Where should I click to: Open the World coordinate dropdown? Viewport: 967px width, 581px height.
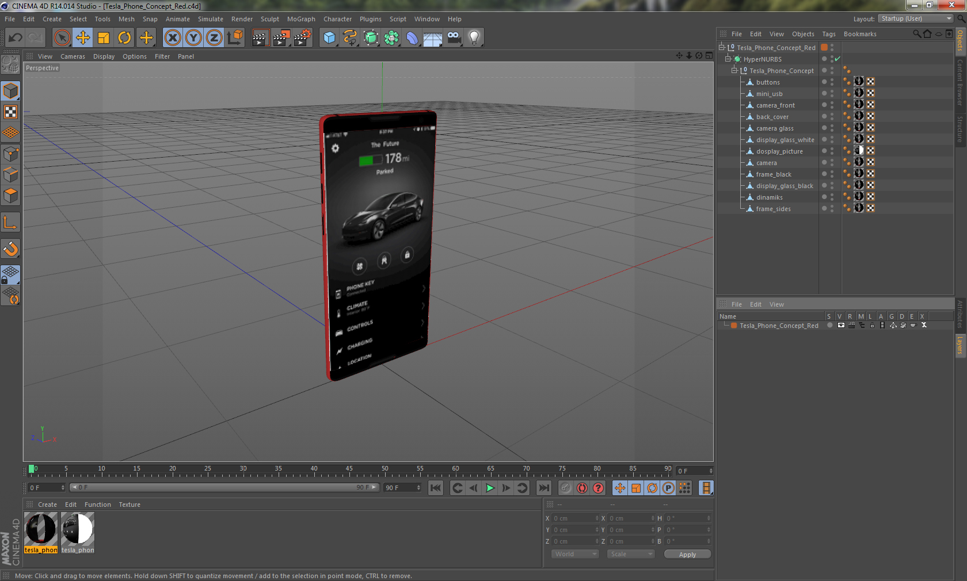(575, 554)
